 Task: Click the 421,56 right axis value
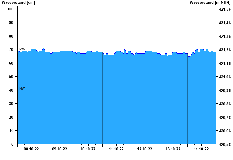tap(225, 9)
